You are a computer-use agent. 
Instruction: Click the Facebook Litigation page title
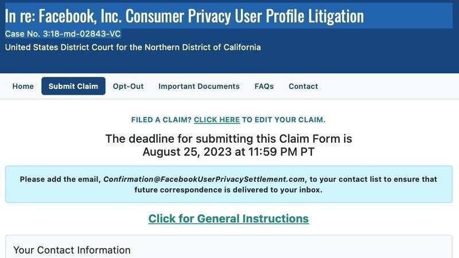coord(184,15)
